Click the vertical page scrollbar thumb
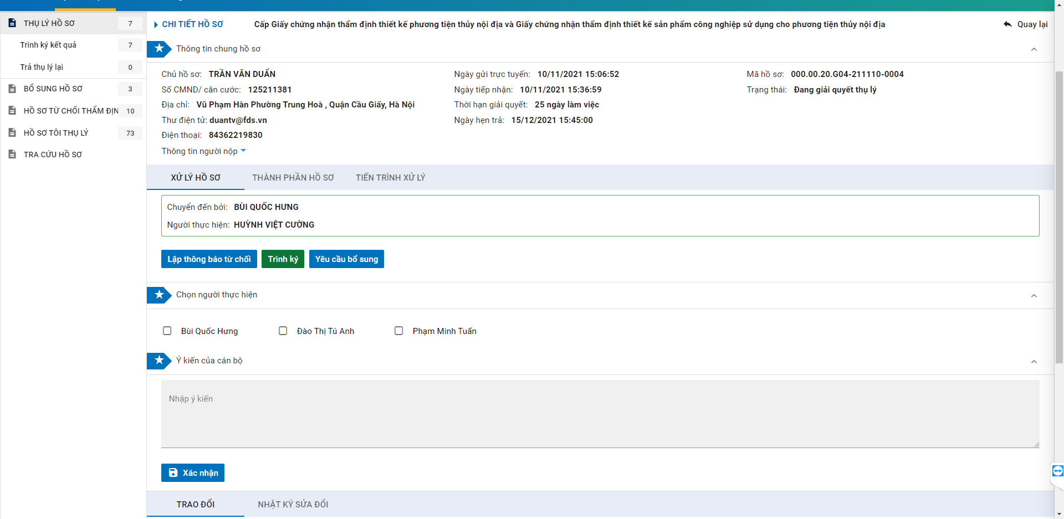The image size is (1064, 519). pyautogui.click(x=1059, y=216)
